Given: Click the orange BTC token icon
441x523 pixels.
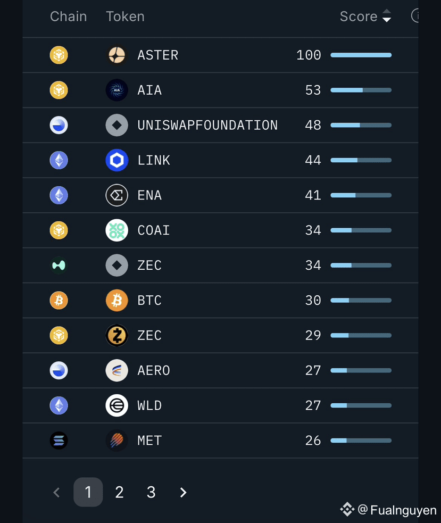Looking at the screenshot, I should [x=117, y=300].
